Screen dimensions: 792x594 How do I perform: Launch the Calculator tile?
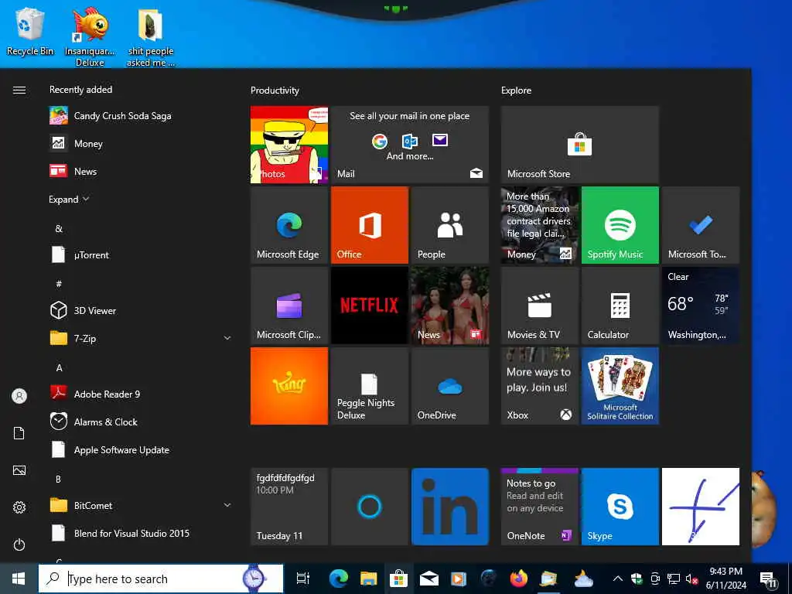point(620,305)
